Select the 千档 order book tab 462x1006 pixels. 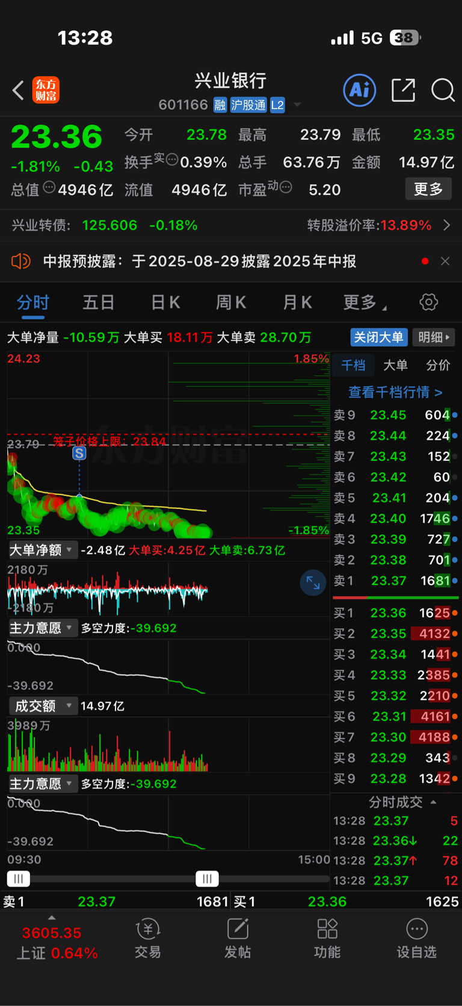(353, 365)
